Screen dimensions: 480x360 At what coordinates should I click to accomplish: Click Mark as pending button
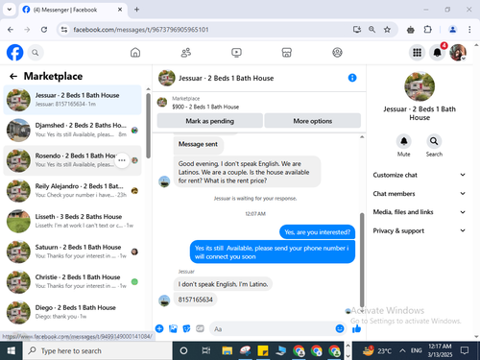(x=210, y=121)
